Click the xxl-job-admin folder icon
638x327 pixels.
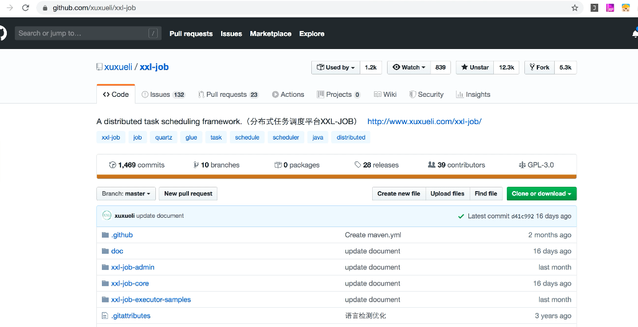point(106,267)
